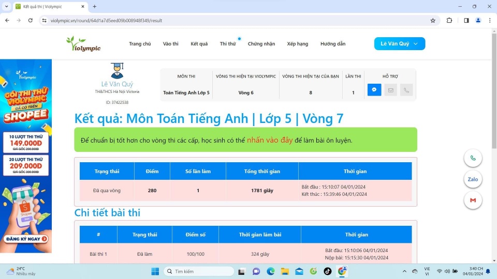Select the Chứng nhận menu item
This screenshot has width=497, height=279.
click(261, 44)
